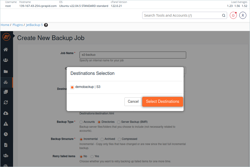The image size is (250, 167).
Task: Open the Queue clock sidebar icon
Action: (x=6, y=134)
